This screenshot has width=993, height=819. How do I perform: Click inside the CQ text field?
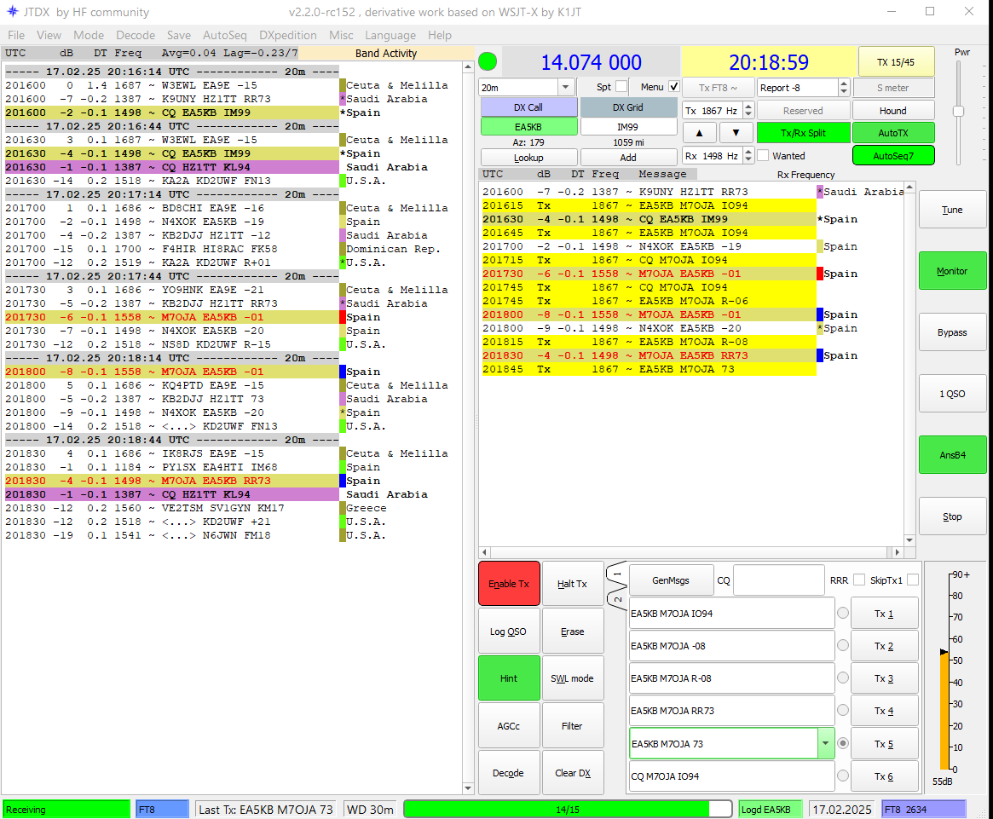coord(778,580)
